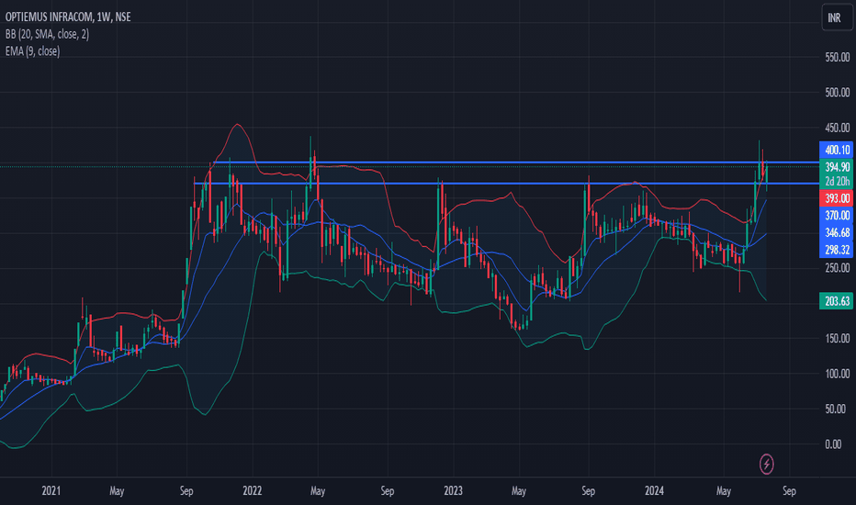This screenshot has width=856, height=505.
Task: Click the 400.10 price label
Action: pyautogui.click(x=837, y=150)
